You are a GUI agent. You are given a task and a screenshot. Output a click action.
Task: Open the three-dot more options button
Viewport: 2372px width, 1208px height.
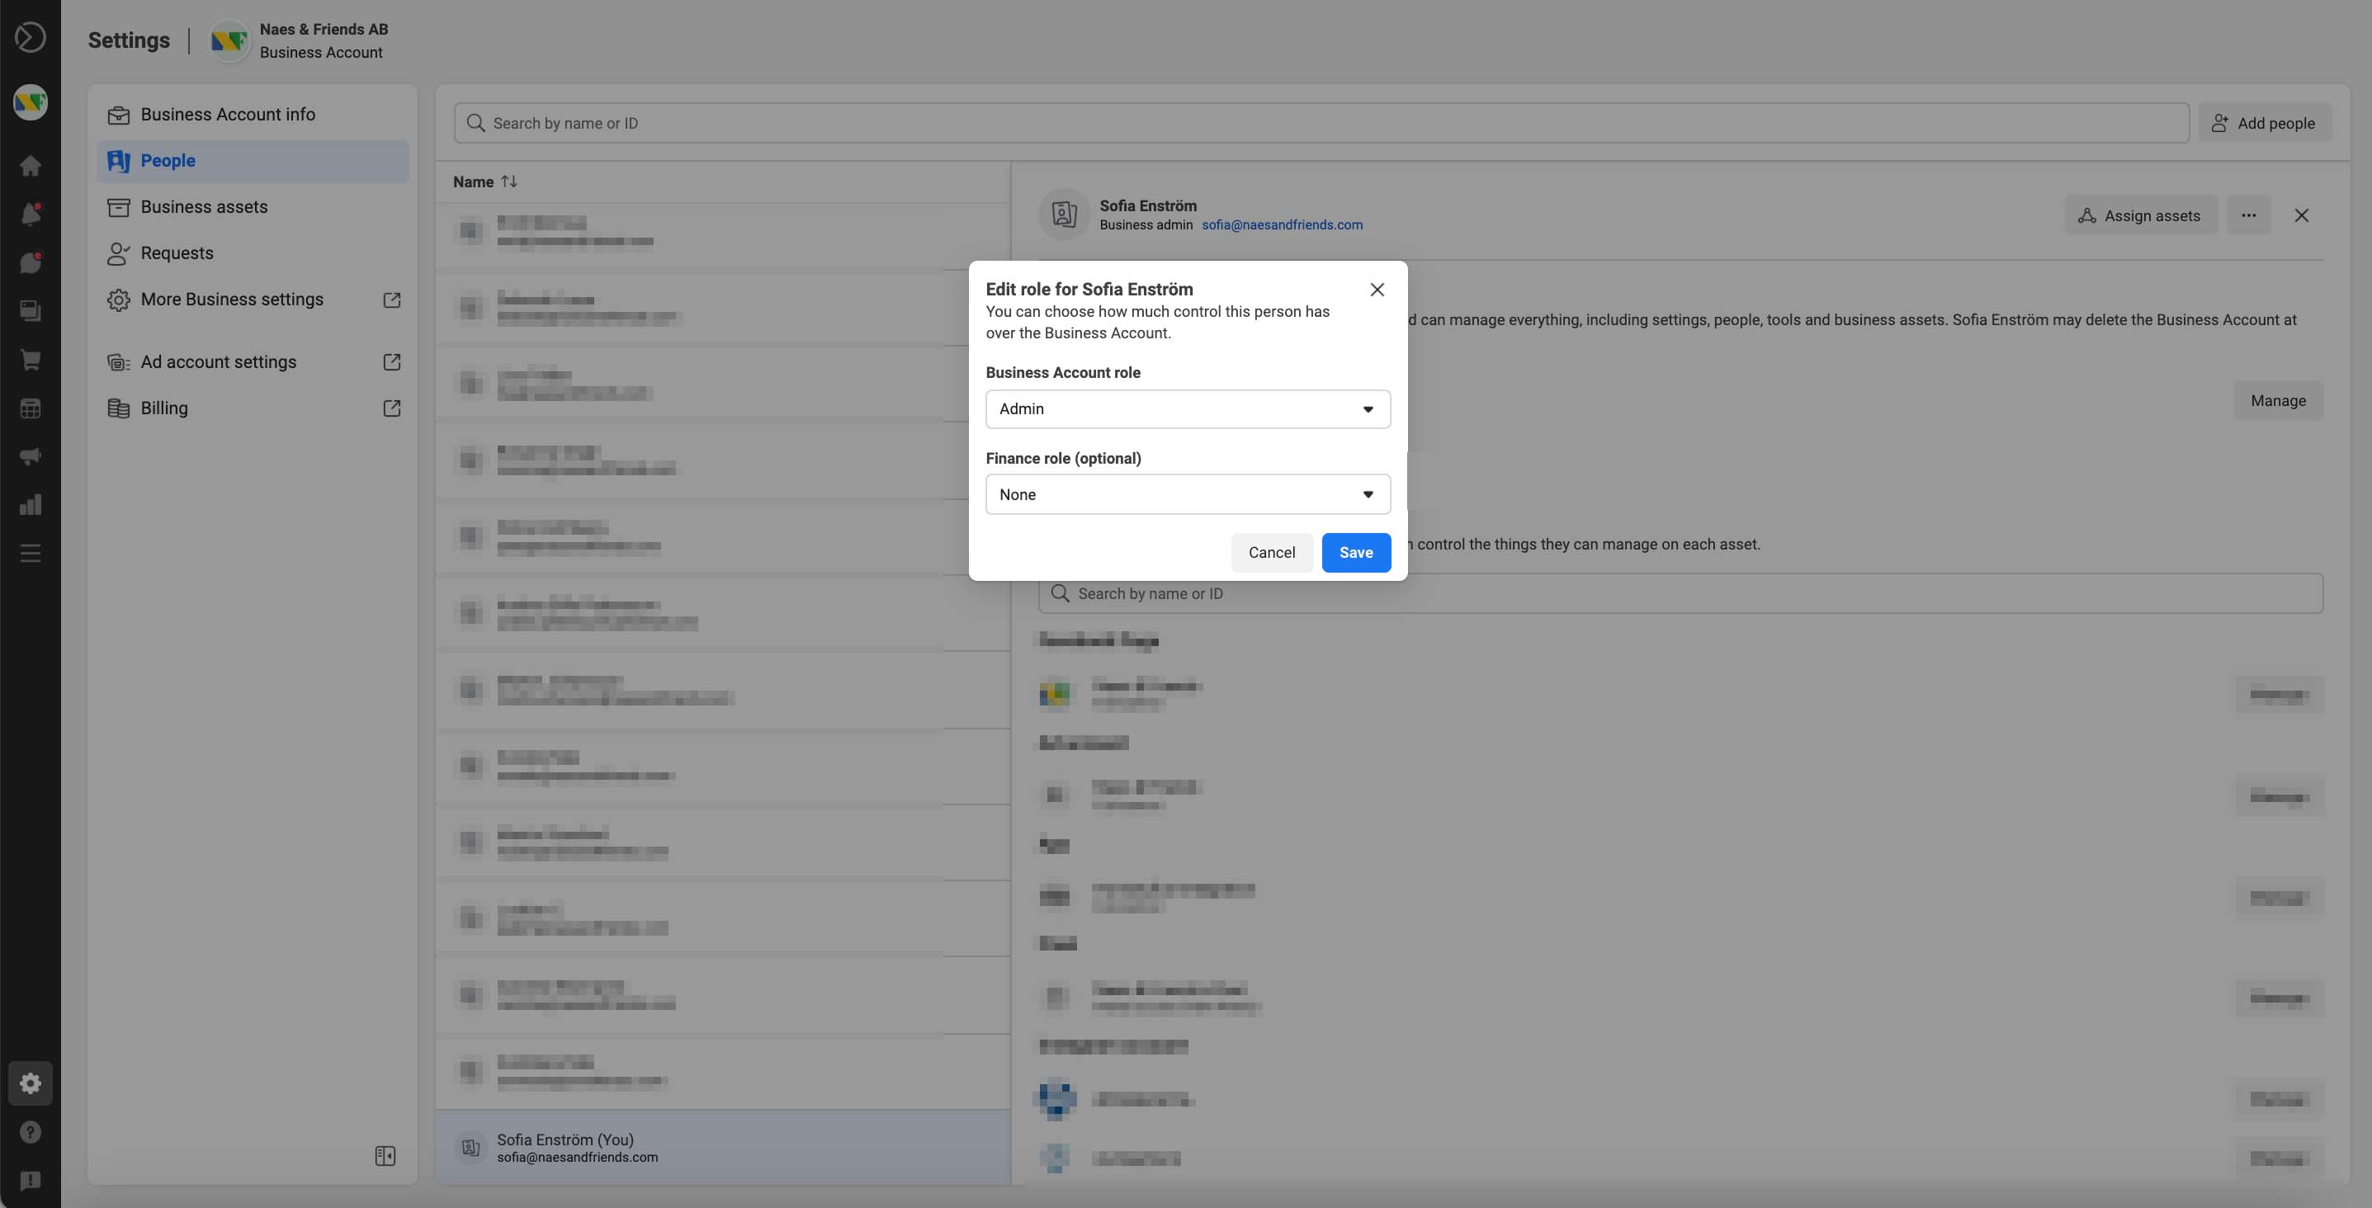[2248, 215]
